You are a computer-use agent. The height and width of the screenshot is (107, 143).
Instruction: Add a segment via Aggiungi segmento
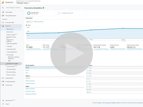[67, 13]
